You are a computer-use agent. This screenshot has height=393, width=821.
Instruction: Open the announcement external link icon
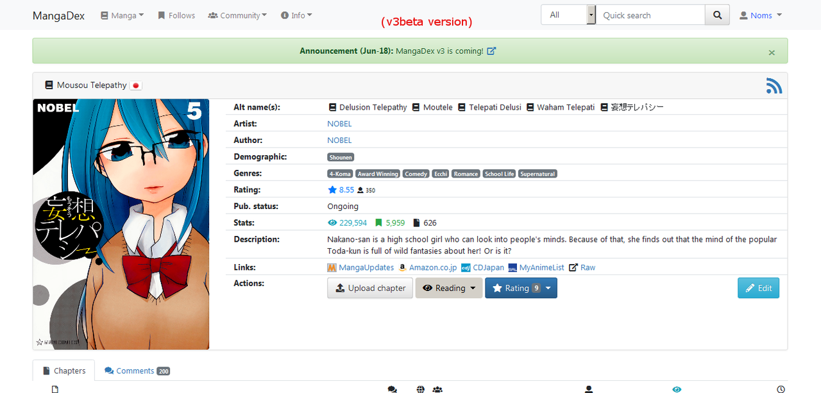click(491, 51)
